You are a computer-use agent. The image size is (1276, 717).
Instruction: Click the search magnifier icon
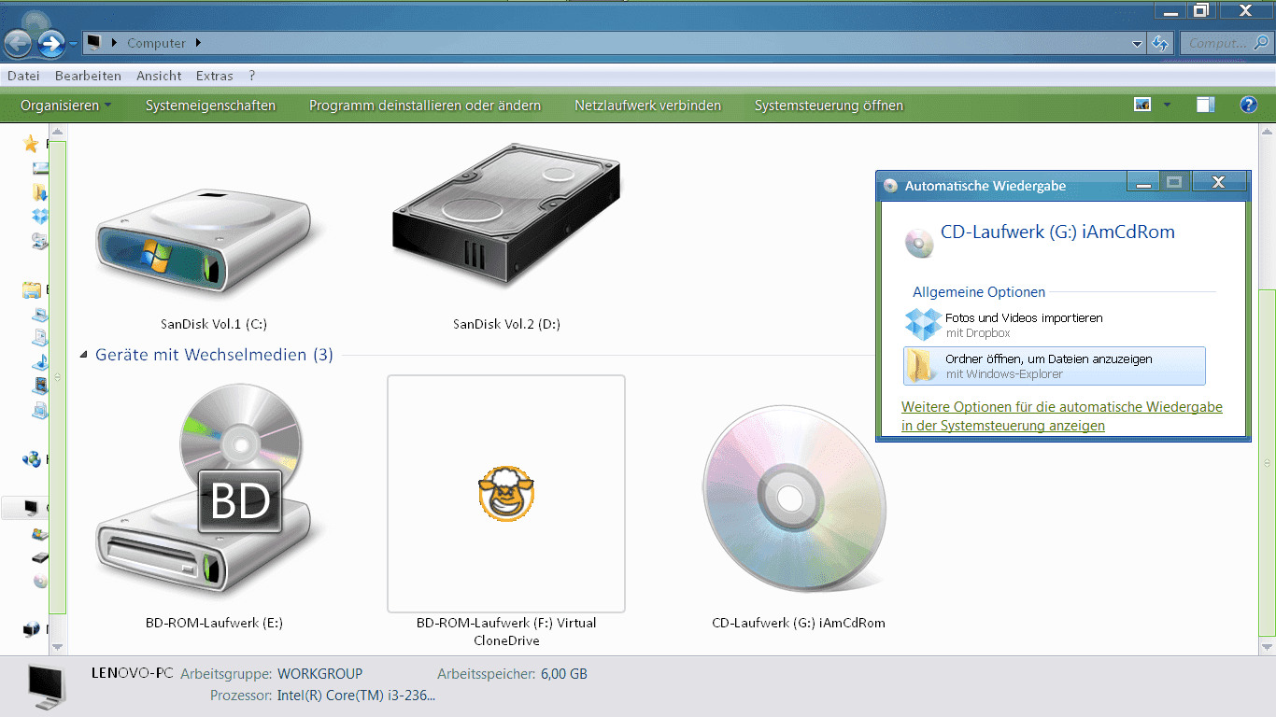click(x=1260, y=43)
